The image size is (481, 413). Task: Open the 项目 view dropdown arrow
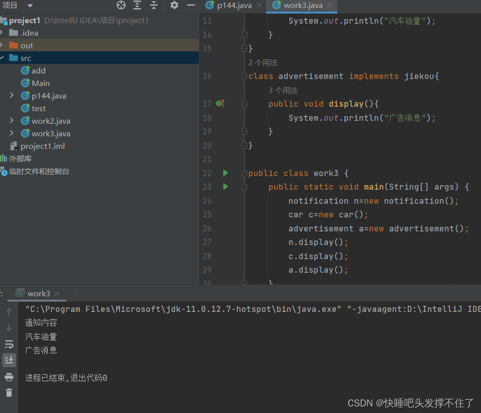tap(30, 6)
